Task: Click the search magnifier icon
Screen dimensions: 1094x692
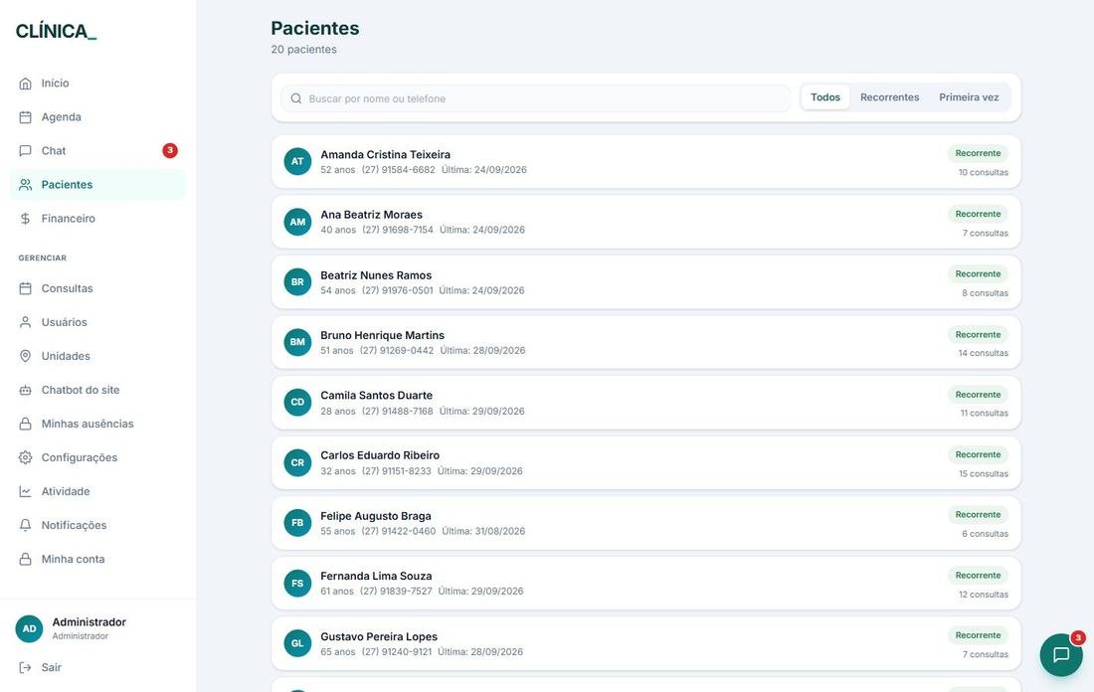Action: click(x=295, y=98)
